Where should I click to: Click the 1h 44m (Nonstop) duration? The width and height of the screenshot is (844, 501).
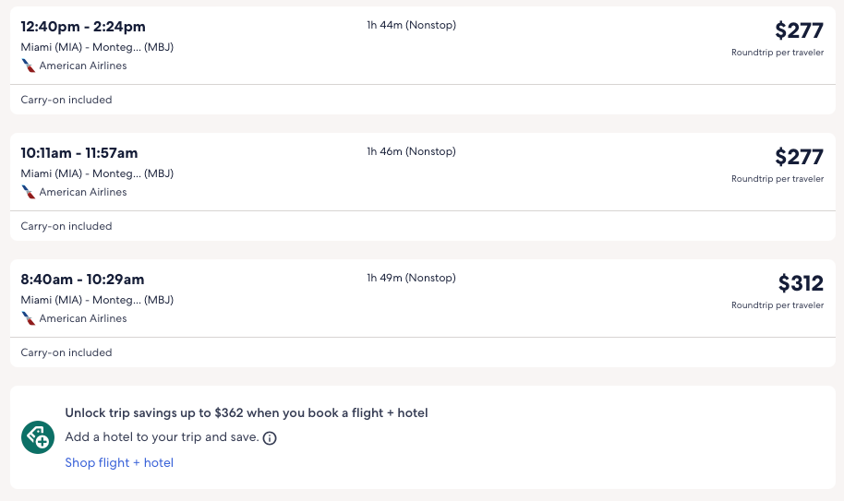[x=411, y=26]
